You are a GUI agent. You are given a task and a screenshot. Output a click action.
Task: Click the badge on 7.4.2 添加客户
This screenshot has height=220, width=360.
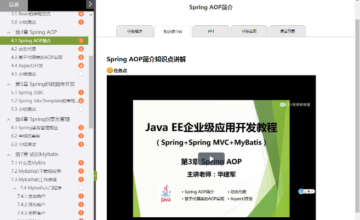tap(81, 204)
